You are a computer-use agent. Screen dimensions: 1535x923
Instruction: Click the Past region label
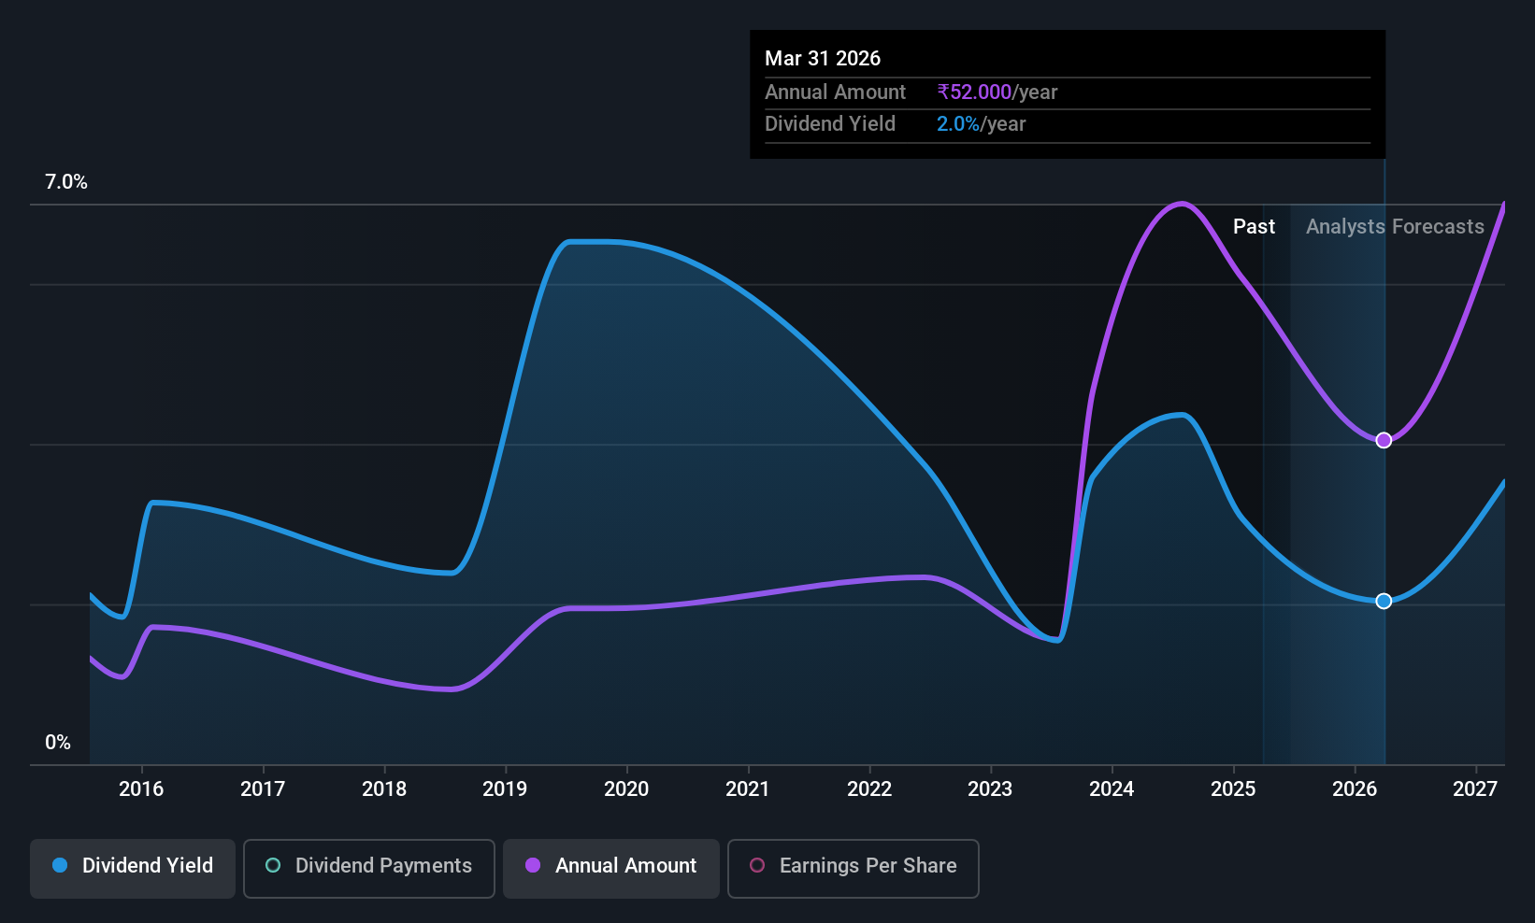(x=1254, y=227)
